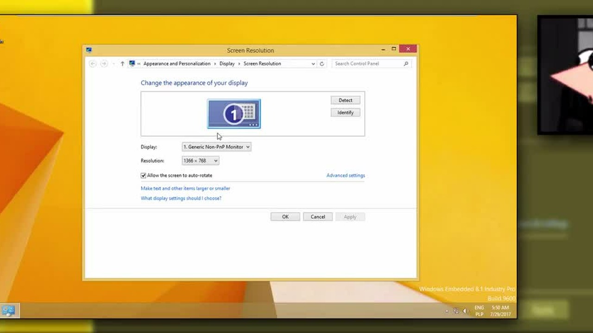Click the search magnifier icon
Viewport: 593px width, 333px height.
point(406,64)
